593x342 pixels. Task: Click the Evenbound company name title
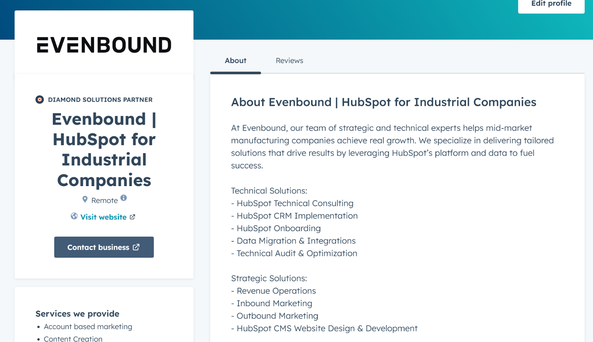104,150
